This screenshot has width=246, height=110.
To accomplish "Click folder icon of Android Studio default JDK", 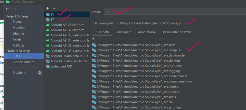I will point(48,56).
